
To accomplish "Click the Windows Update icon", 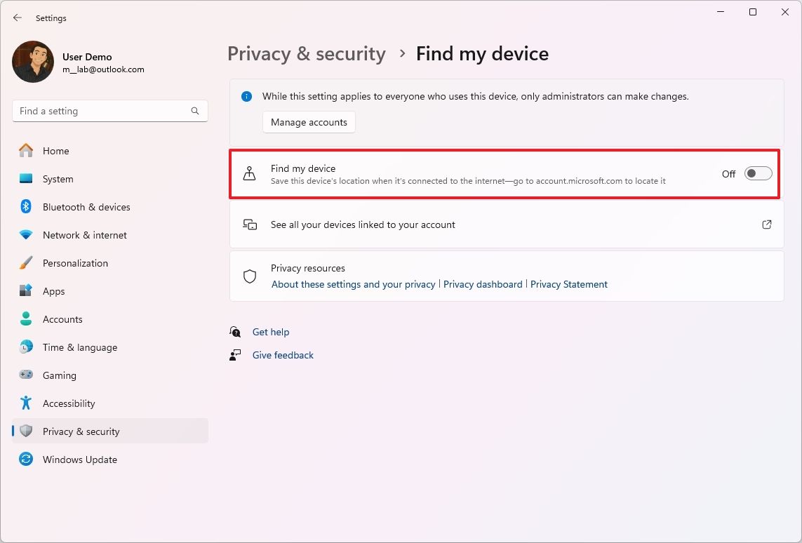I will click(26, 460).
